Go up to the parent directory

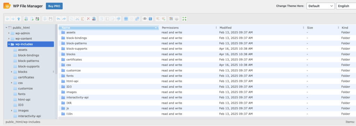19,19
